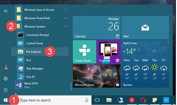Open Task Manager label
The height and width of the screenshot is (105, 177).
click(x=35, y=68)
